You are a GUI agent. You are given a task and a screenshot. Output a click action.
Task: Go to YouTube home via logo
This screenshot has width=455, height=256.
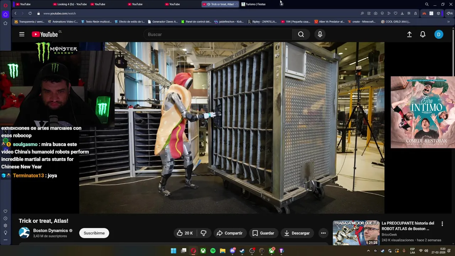(45, 34)
